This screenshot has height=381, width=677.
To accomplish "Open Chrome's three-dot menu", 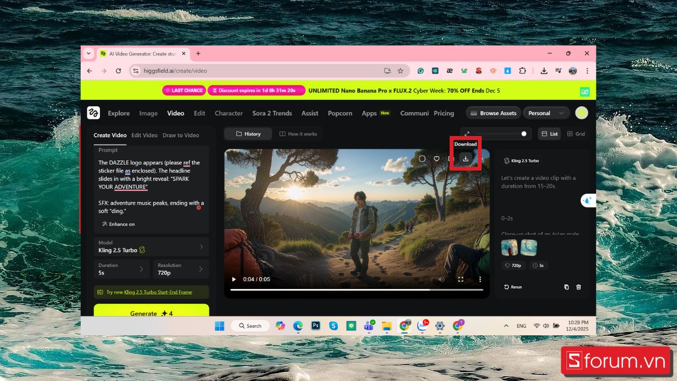I will pyautogui.click(x=587, y=71).
